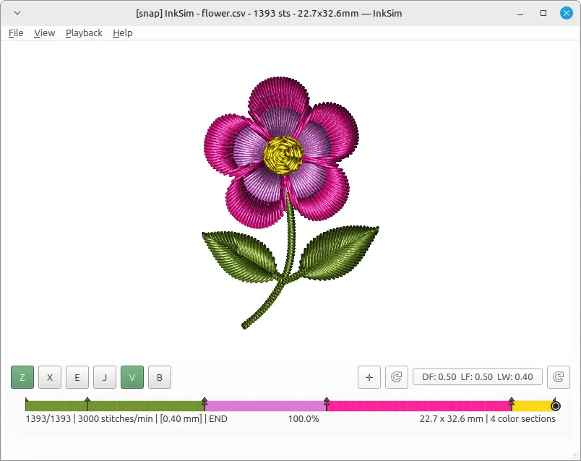Screen dimensions: 581x461
Task: Click the hot pink section of the timeline
Action: tap(418, 406)
